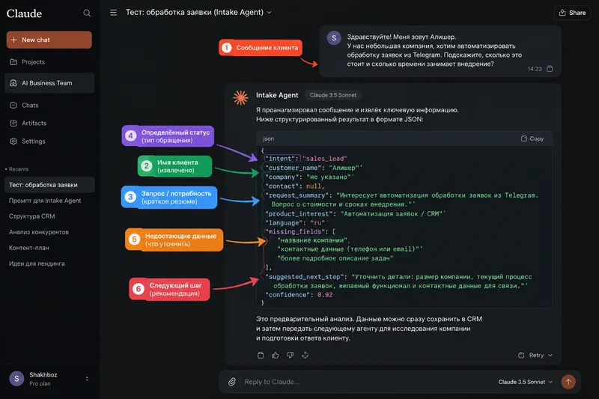The height and width of the screenshot is (399, 599).
Task: Send the message with arrow button
Action: click(x=568, y=382)
